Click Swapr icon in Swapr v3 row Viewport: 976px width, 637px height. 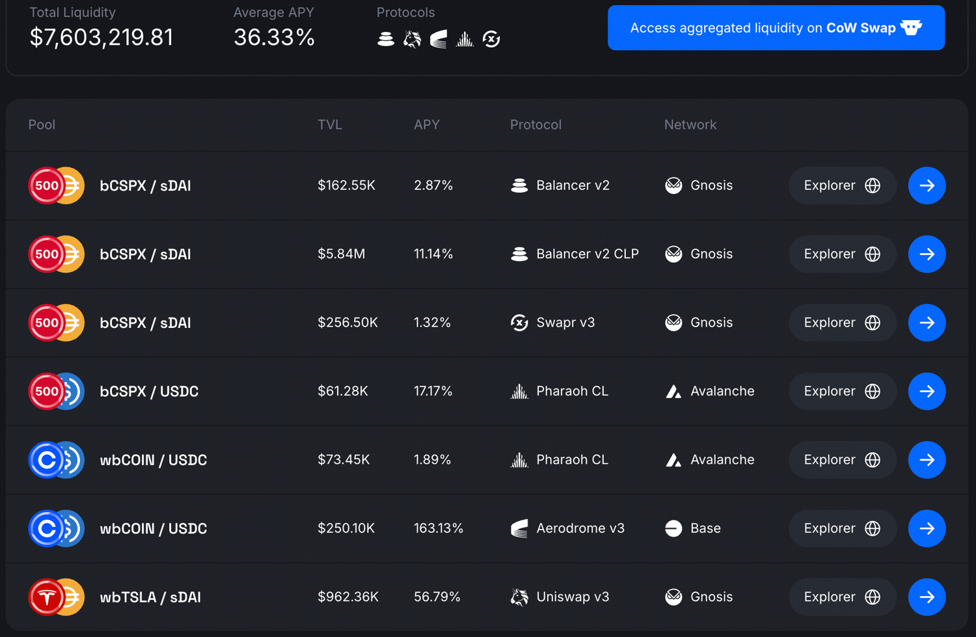coord(519,323)
